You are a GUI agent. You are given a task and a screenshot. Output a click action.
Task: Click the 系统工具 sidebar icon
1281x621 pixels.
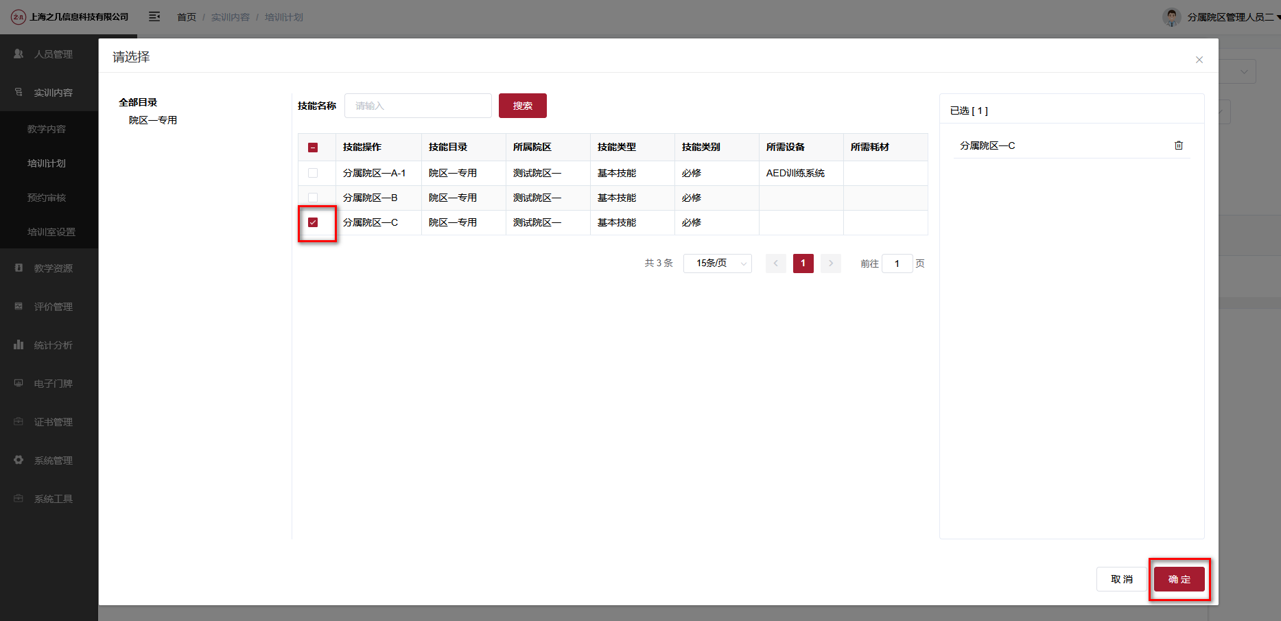pos(19,498)
